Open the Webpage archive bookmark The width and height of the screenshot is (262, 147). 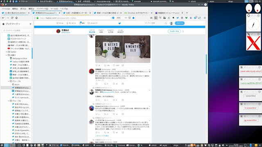(x=18, y=58)
